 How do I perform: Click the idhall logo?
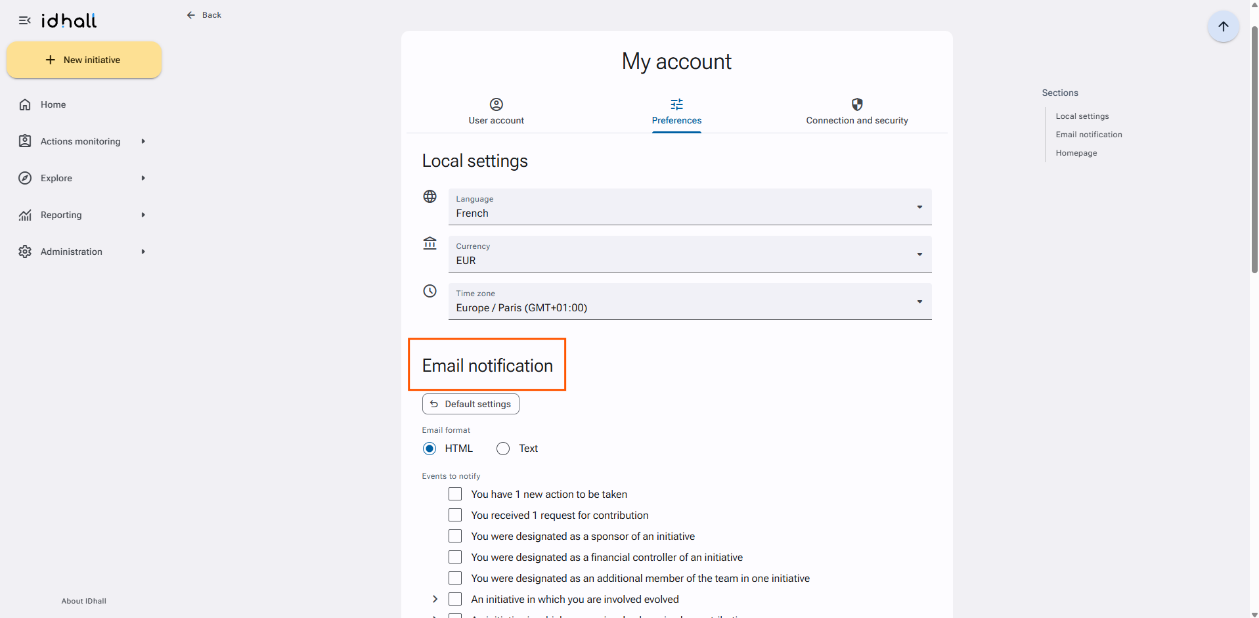pos(69,20)
